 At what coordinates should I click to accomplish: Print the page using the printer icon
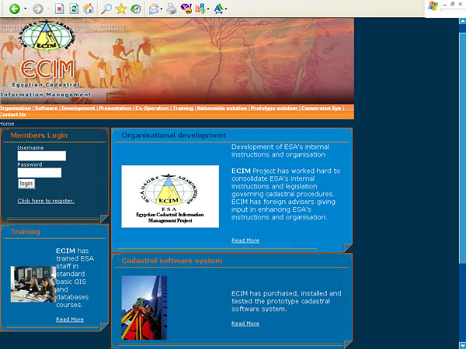pyautogui.click(x=171, y=9)
